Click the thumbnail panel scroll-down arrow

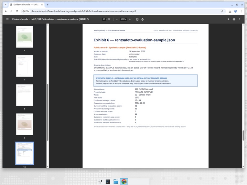[x=48, y=167]
